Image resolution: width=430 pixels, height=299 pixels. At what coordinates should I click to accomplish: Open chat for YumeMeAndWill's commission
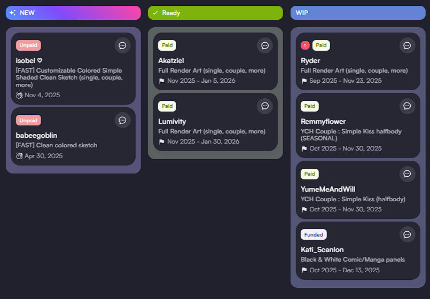pyautogui.click(x=407, y=174)
